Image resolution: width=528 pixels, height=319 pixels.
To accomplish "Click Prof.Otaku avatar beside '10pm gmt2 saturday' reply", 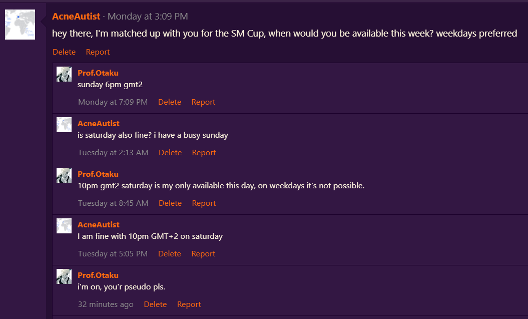I will pos(64,175).
